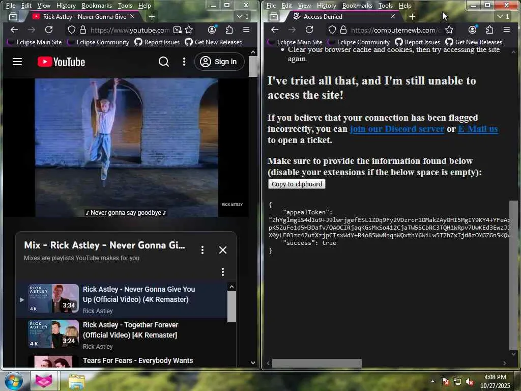Bookmark the YouTube page with the star icon
This screenshot has height=391, width=521.
[189, 30]
